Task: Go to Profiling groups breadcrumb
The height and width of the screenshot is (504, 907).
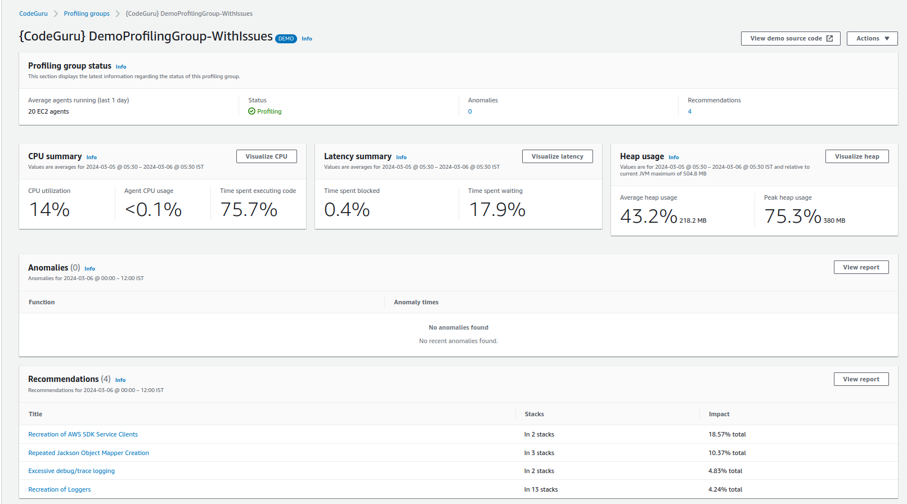Action: point(87,13)
